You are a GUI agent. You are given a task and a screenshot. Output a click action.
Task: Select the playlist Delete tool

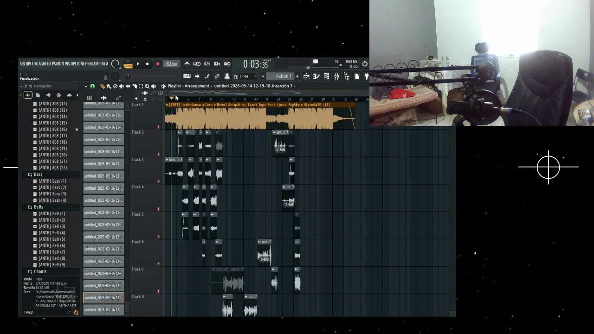coord(115,86)
